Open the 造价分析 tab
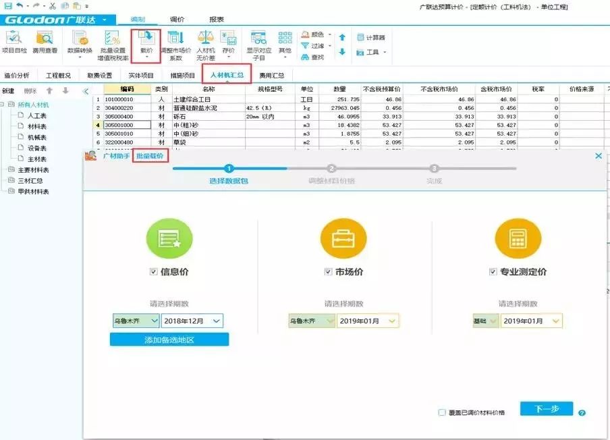Image resolution: width=610 pixels, height=440 pixels. point(17,76)
